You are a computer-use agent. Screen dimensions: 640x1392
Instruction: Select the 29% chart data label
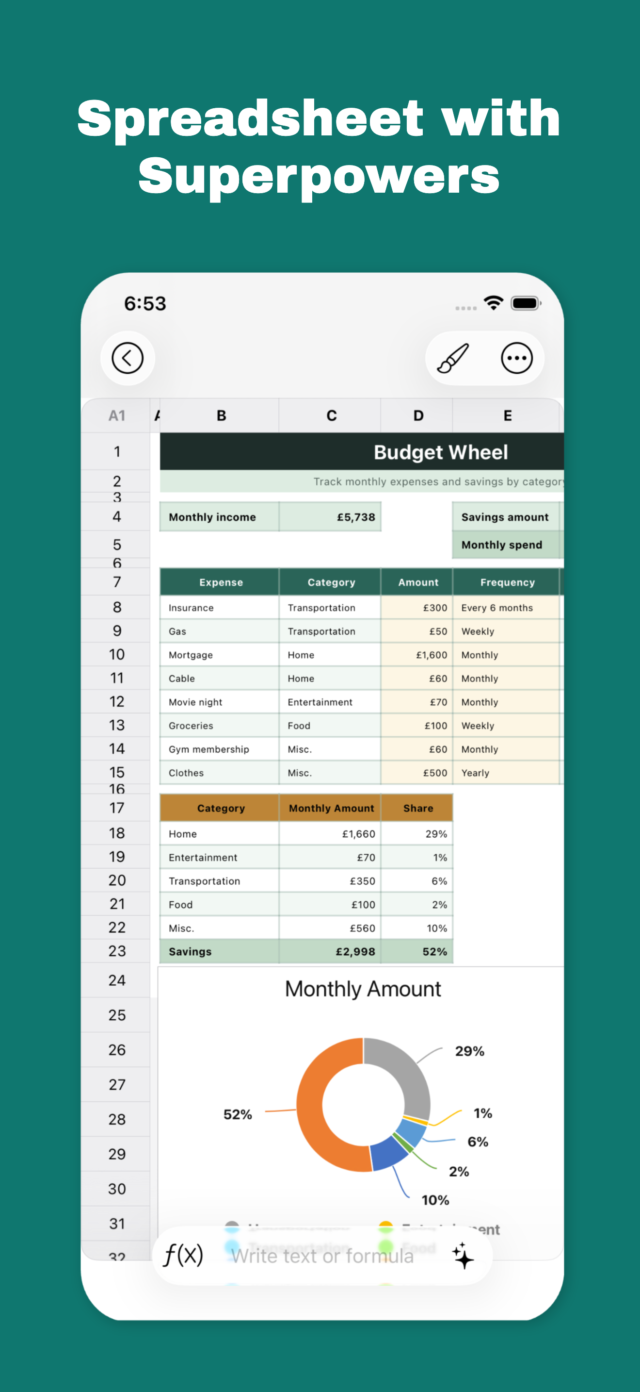pyautogui.click(x=469, y=1051)
